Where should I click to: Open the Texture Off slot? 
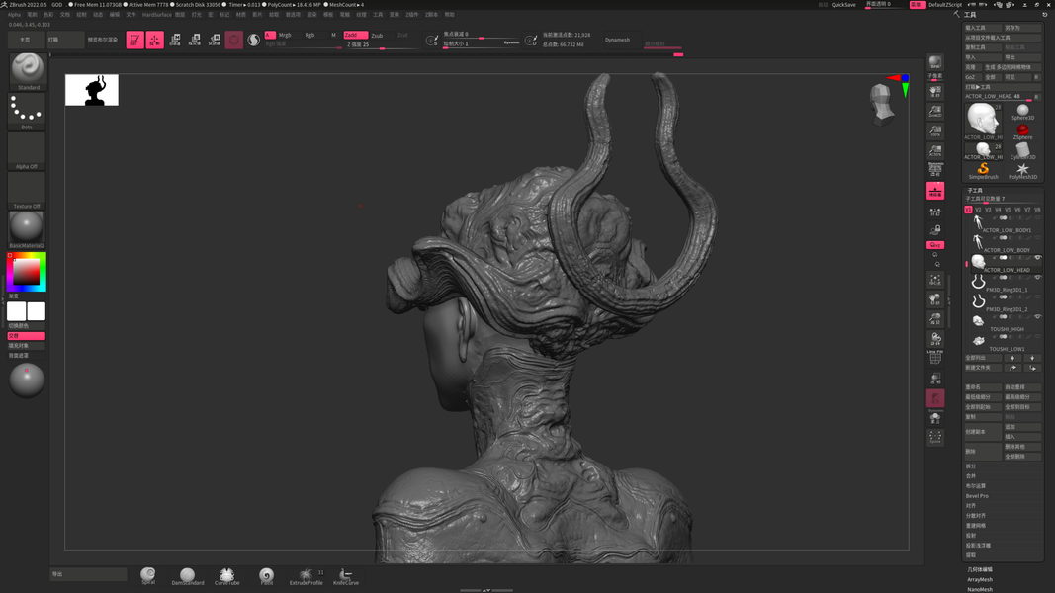[27, 191]
